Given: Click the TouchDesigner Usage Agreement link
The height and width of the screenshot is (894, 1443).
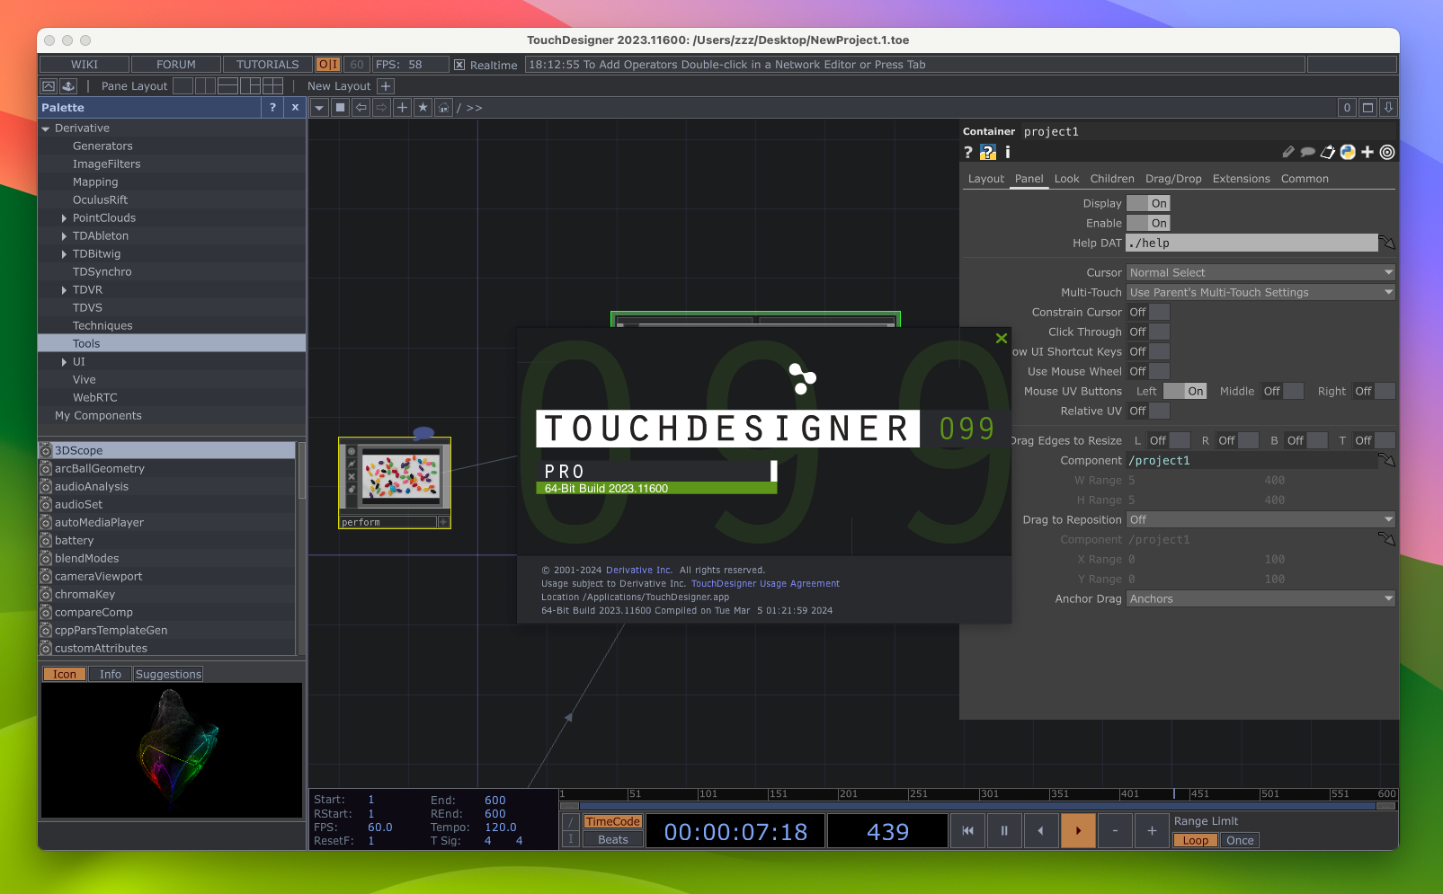Looking at the screenshot, I should (x=765, y=583).
